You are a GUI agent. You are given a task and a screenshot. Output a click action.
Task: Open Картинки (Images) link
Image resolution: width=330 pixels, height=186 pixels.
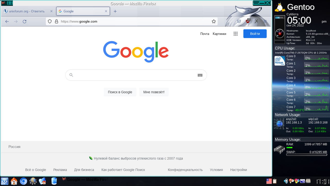pyautogui.click(x=219, y=34)
